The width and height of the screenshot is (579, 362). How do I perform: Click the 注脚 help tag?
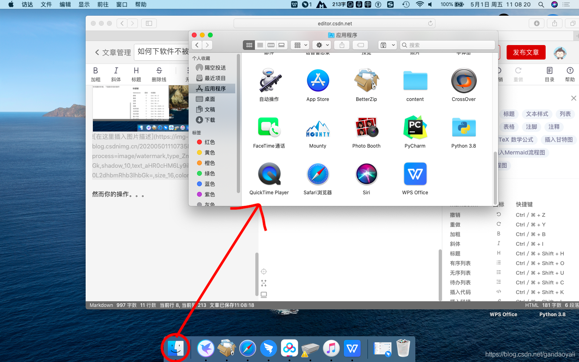[x=532, y=127]
